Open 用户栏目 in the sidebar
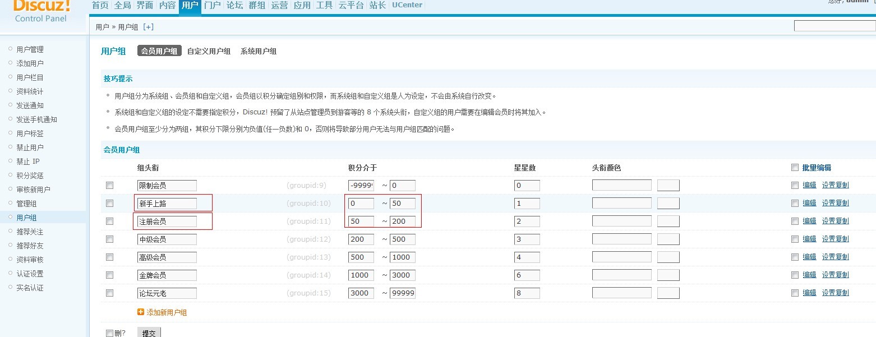Image resolution: width=876 pixels, height=337 pixels. tap(30, 77)
